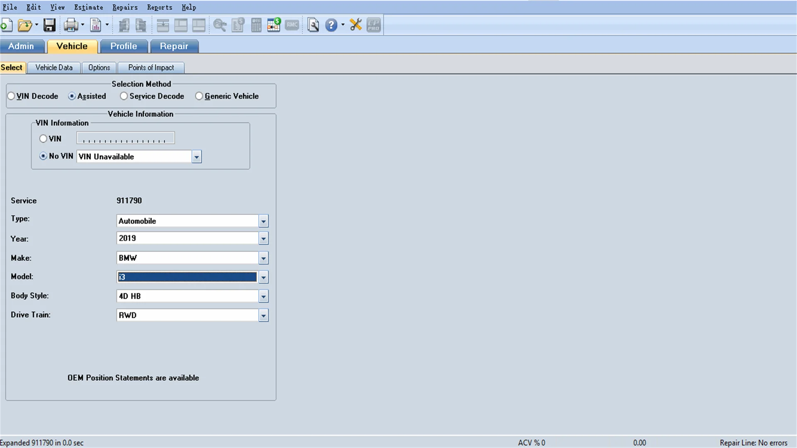Select the VIN Decode radio button

(11, 96)
